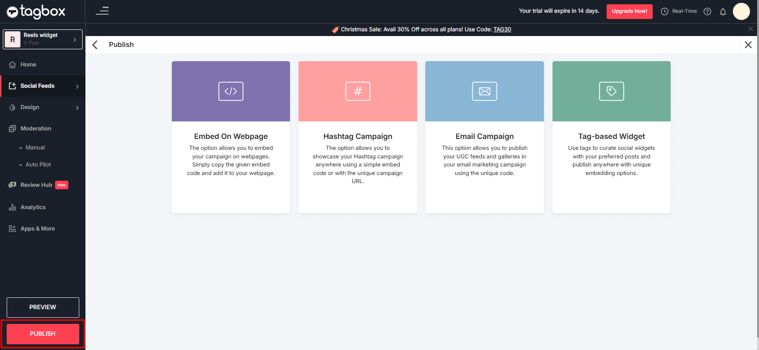Select Auto Pilot moderation
Image resolution: width=759 pixels, height=350 pixels.
point(38,165)
